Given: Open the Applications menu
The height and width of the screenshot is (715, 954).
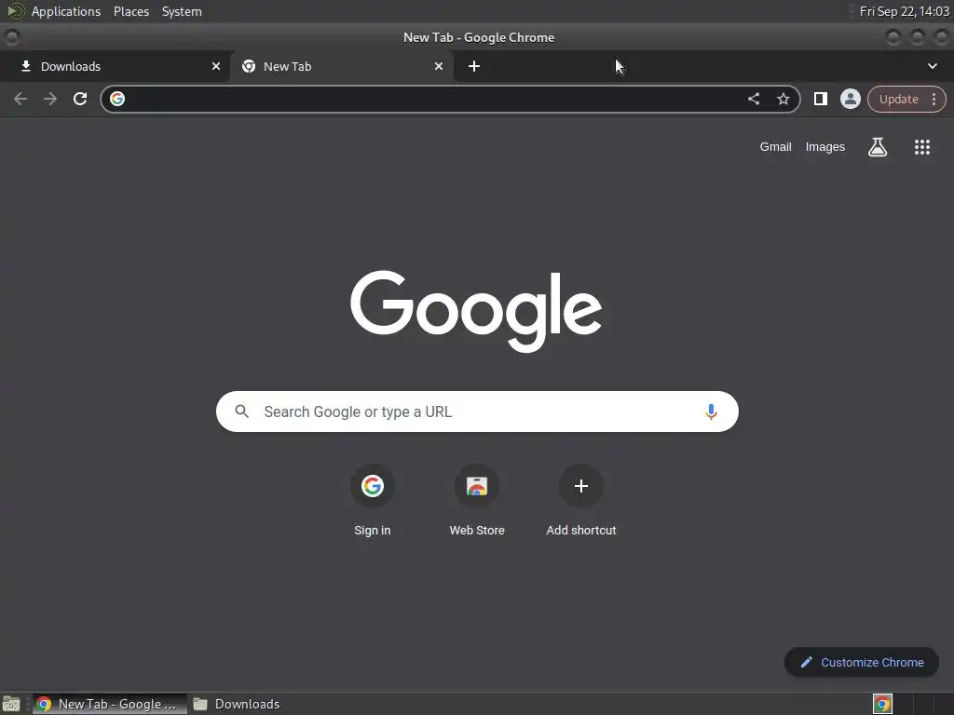Looking at the screenshot, I should [x=66, y=11].
